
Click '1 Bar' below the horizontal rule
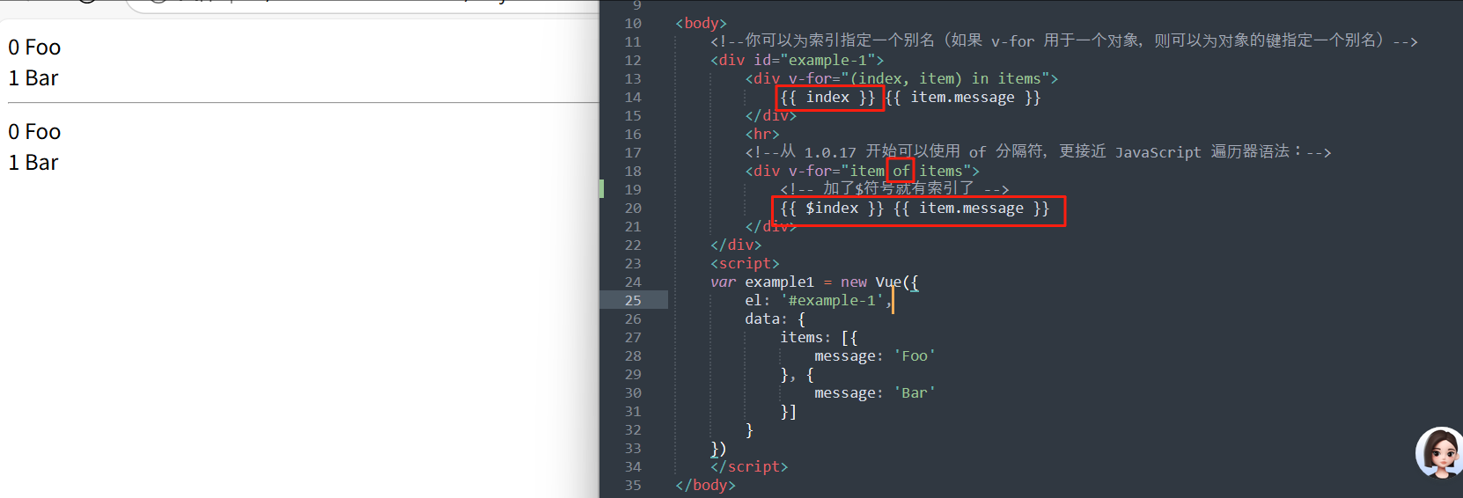(33, 163)
